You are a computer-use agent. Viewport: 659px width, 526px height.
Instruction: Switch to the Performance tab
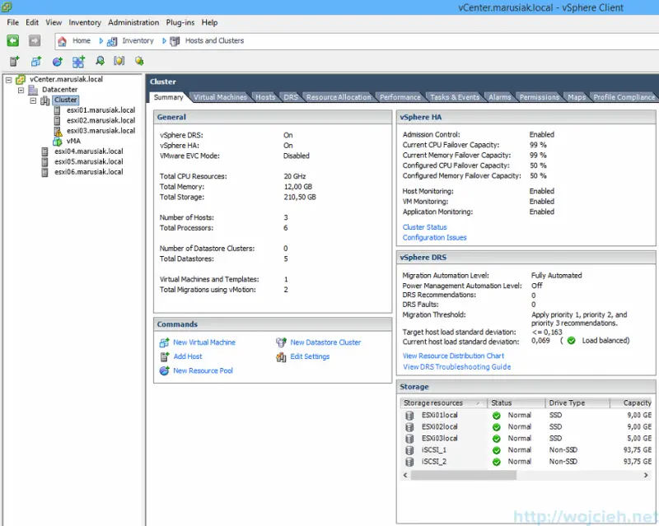[400, 96]
